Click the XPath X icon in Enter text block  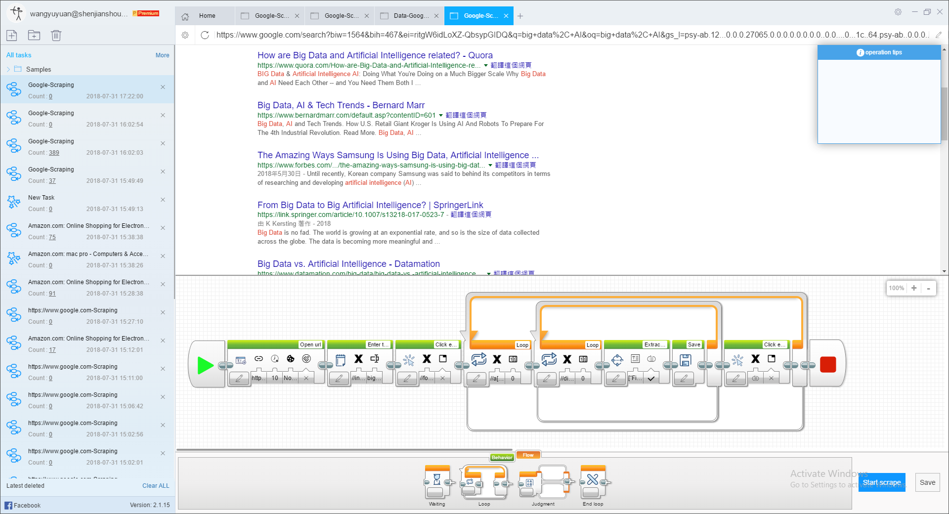coord(358,359)
